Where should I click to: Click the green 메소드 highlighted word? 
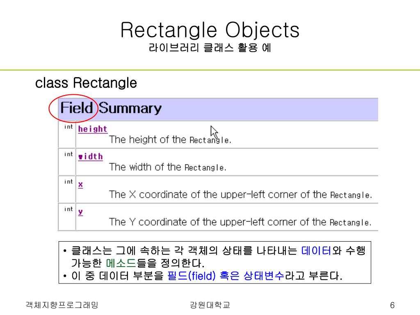pos(121,263)
